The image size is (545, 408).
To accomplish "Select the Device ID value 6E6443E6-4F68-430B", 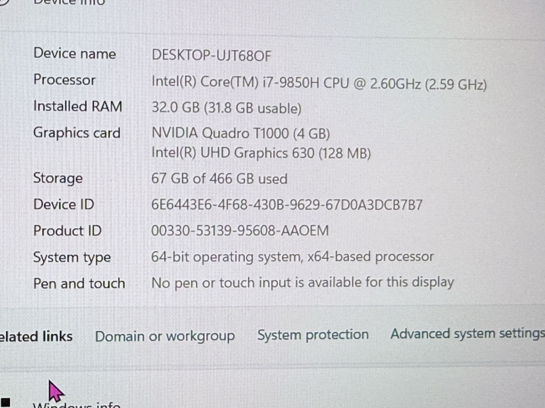I will [287, 205].
